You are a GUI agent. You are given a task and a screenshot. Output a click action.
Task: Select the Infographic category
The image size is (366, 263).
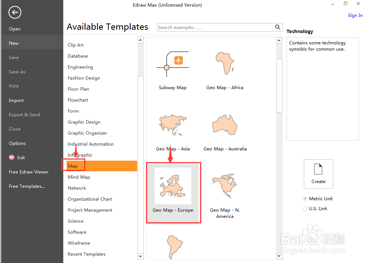(80, 155)
